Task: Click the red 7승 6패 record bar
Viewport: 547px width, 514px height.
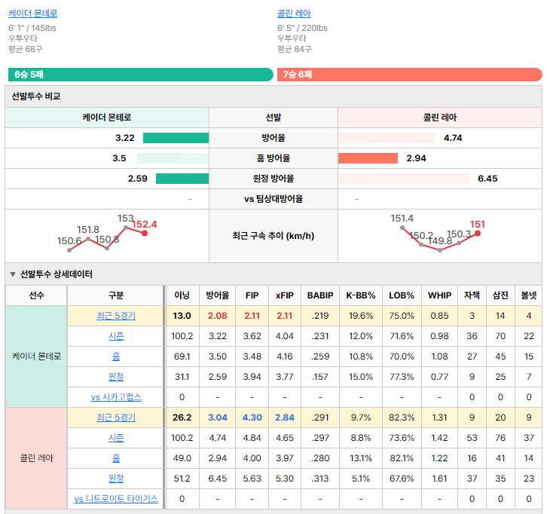Action: coord(410,75)
